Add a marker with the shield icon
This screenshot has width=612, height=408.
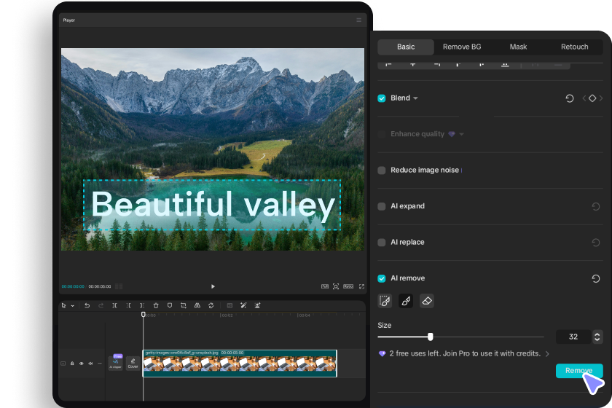pos(169,305)
